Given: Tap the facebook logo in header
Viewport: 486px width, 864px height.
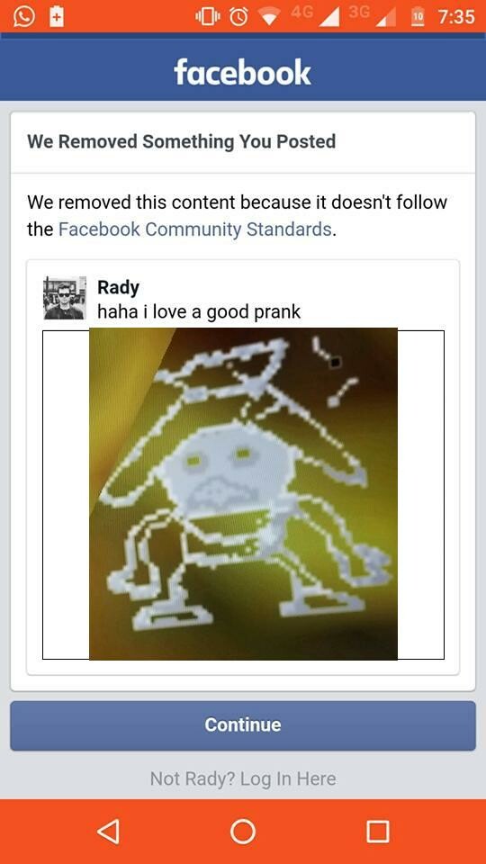Looking at the screenshot, I should 242,72.
